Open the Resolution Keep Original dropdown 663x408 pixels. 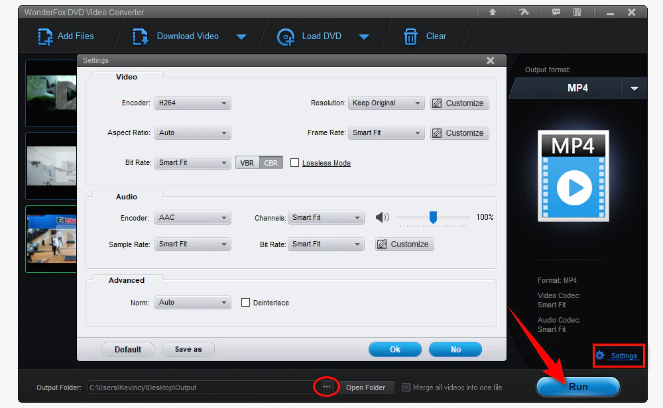click(386, 103)
